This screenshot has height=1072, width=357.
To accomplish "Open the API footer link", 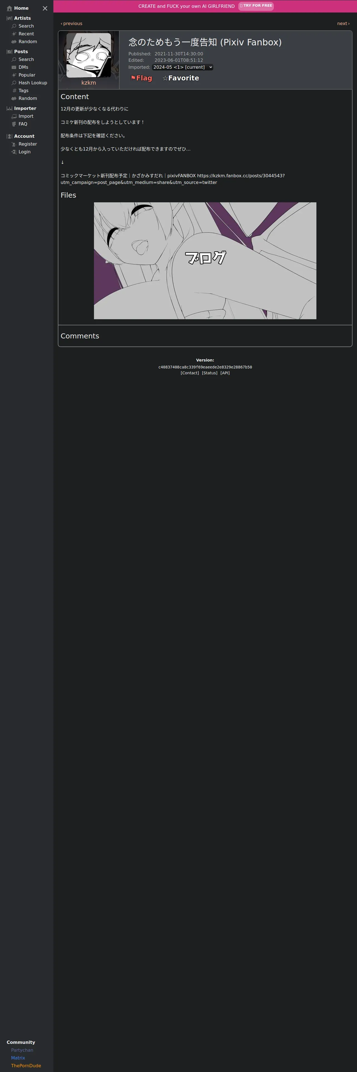I will pyautogui.click(x=225, y=373).
